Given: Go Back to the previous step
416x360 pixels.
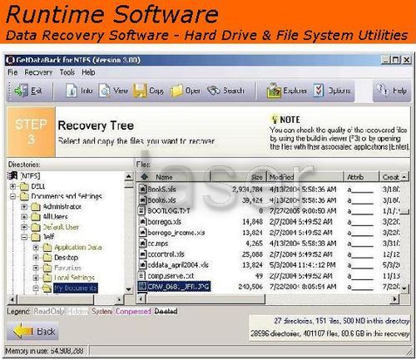Looking at the screenshot, I should (x=32, y=331).
